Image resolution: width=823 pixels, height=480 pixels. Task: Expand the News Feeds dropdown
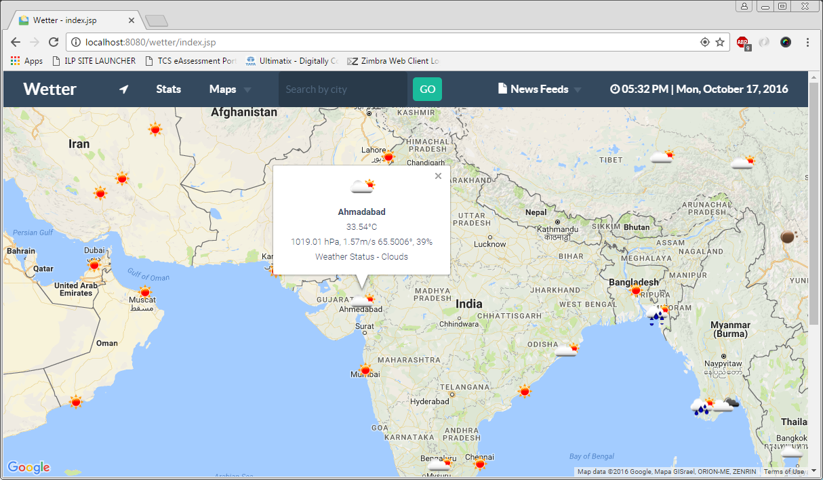(540, 89)
